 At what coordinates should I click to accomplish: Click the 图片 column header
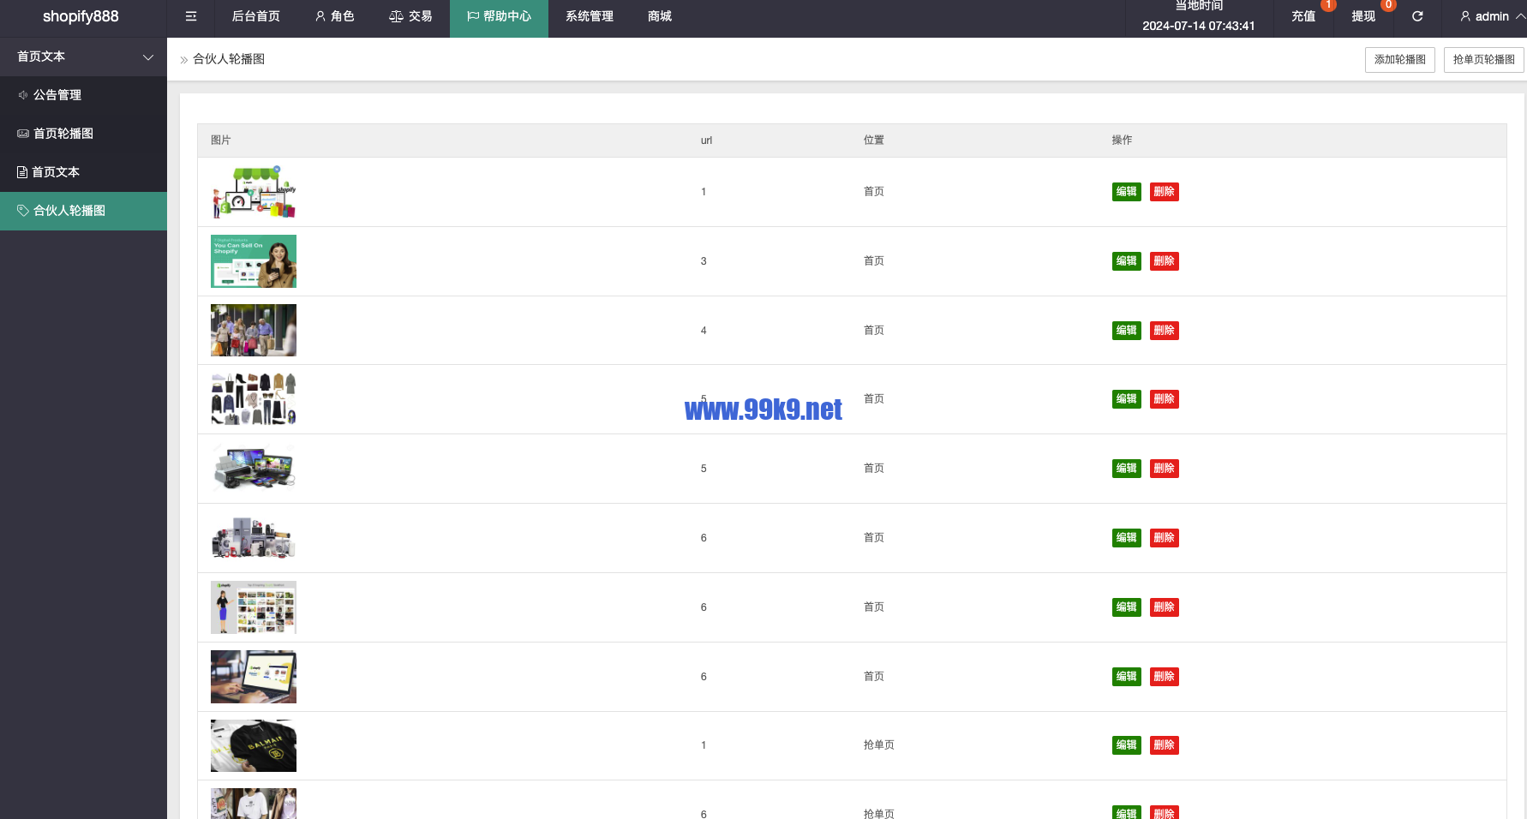(x=221, y=140)
